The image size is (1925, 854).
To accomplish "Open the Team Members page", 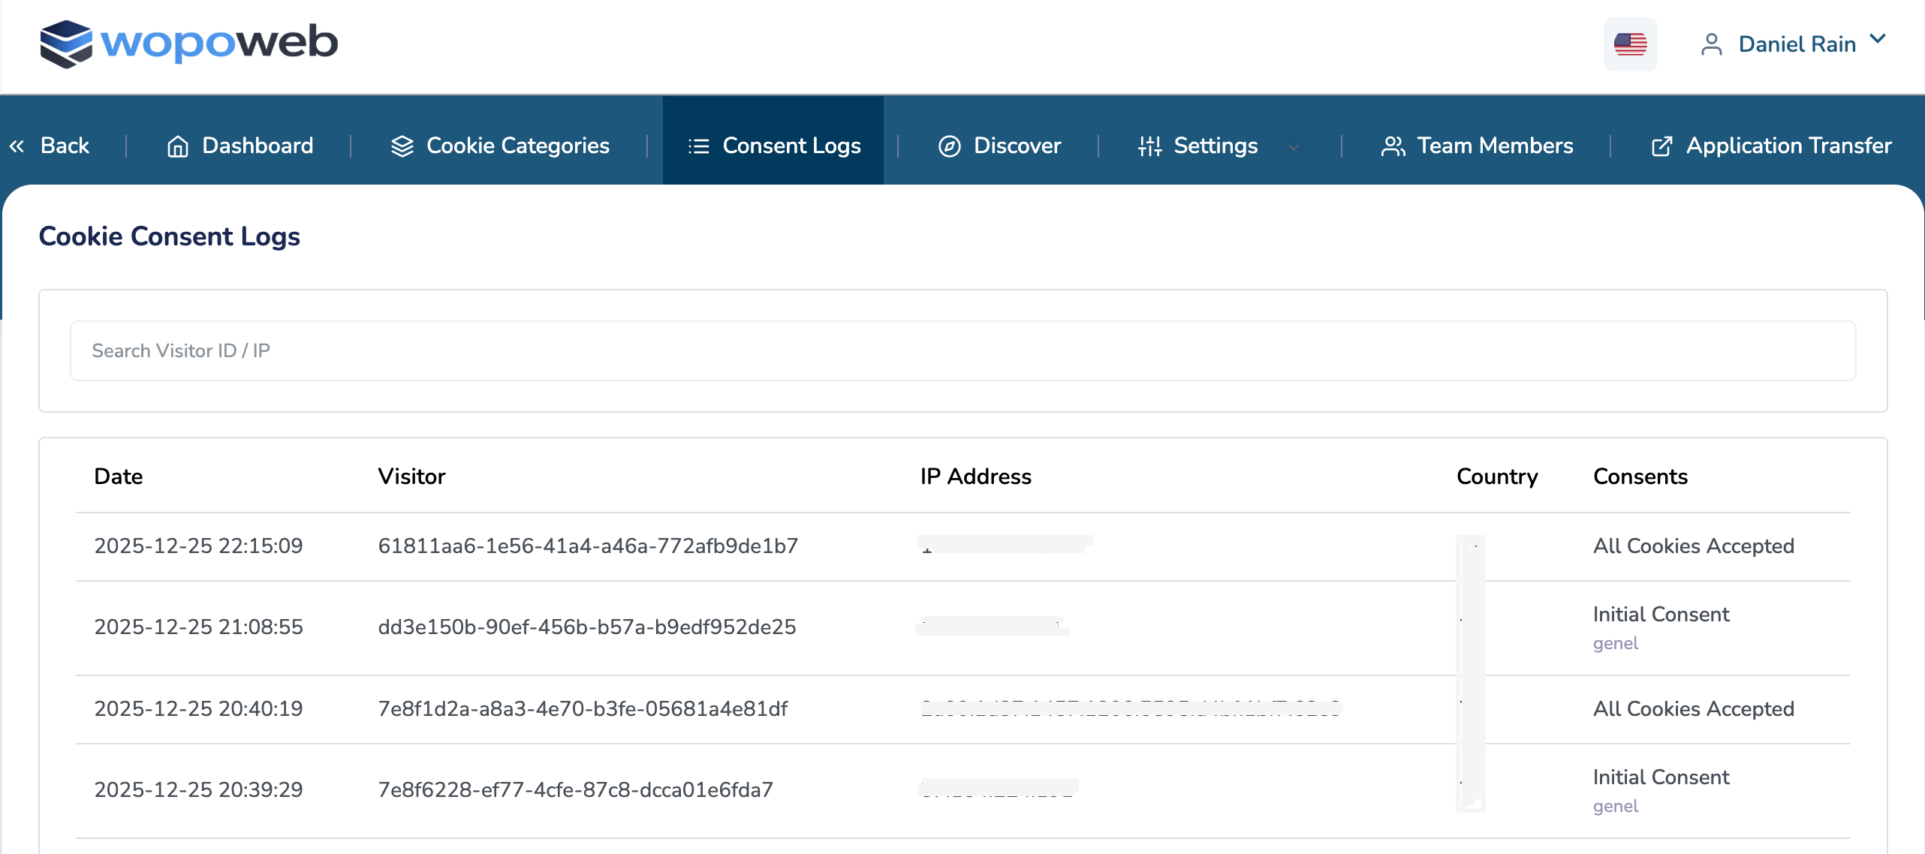I will 1494,146.
